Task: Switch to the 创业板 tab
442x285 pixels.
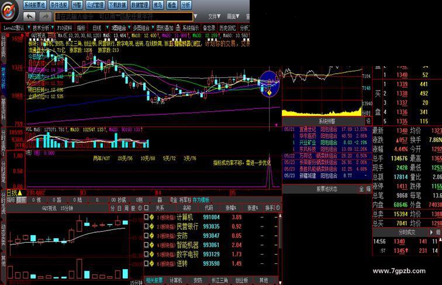Action: click(x=241, y=280)
